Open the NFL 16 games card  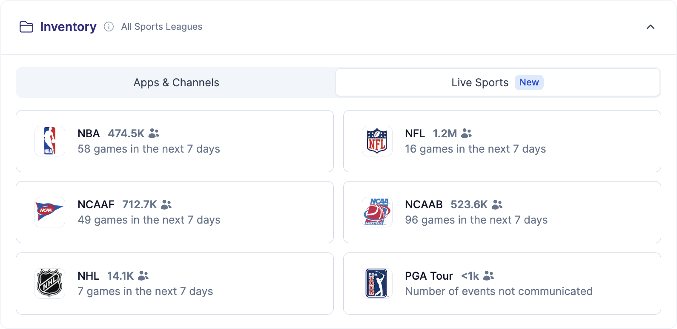[502, 141]
